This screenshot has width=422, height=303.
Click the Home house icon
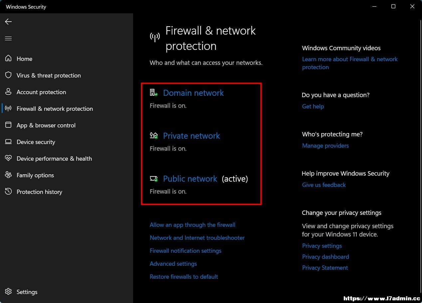(8, 59)
